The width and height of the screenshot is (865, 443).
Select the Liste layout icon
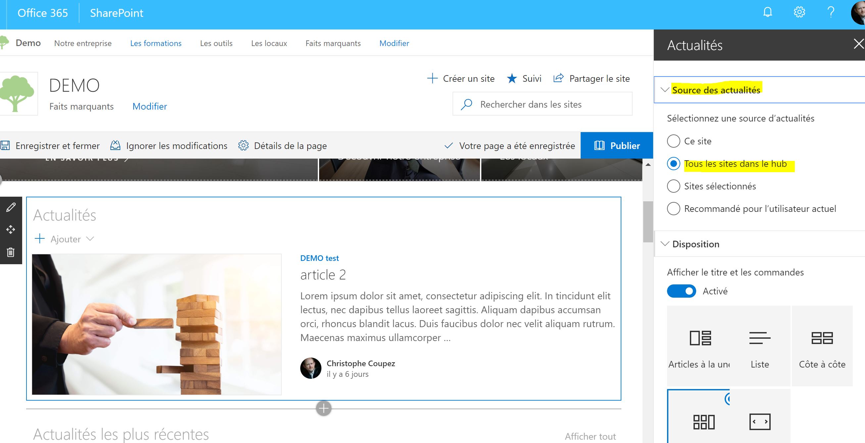click(759, 346)
